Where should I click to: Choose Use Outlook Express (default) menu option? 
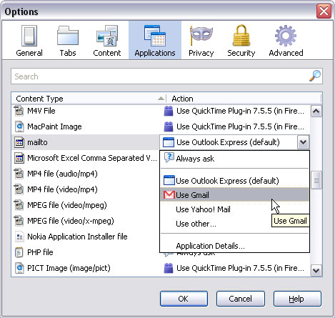[234, 181]
